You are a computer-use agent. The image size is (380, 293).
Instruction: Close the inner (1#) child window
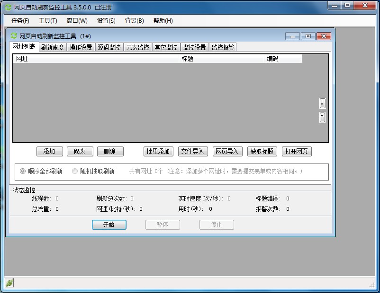(x=324, y=36)
